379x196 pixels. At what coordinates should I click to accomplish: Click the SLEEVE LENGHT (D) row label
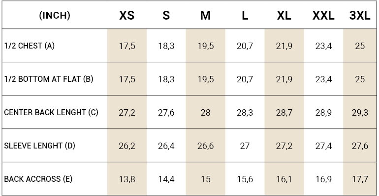click(x=39, y=146)
